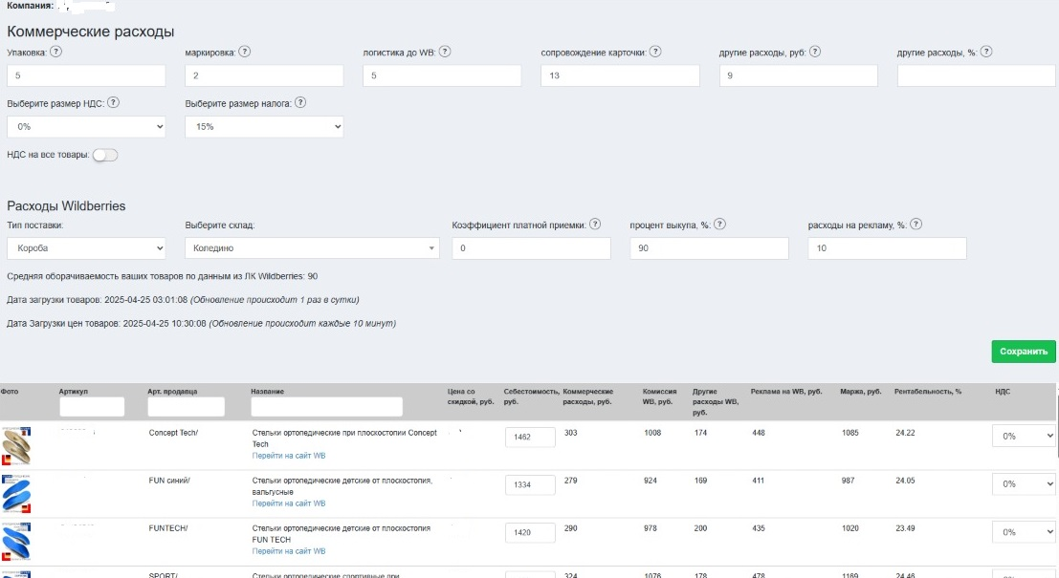The height and width of the screenshot is (578, 1059).
Task: Click the Concept Tech insole product thumbnail
Action: (16, 446)
